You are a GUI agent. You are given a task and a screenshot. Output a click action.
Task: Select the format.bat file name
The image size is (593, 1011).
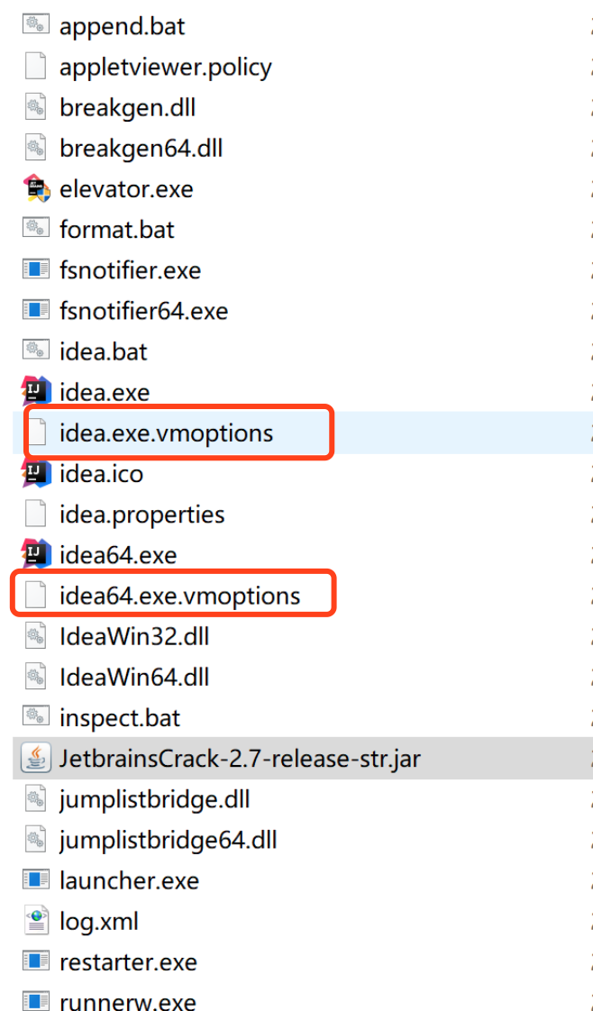[116, 230]
